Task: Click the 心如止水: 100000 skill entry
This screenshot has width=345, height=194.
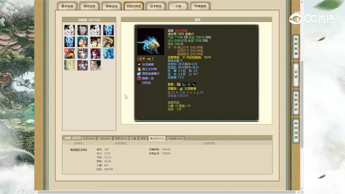Action: click(160, 153)
